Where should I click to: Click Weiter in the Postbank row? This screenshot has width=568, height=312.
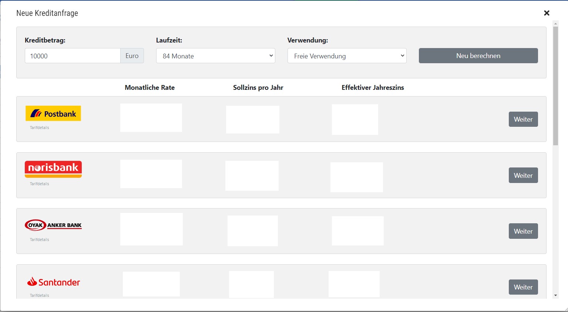pyautogui.click(x=523, y=119)
